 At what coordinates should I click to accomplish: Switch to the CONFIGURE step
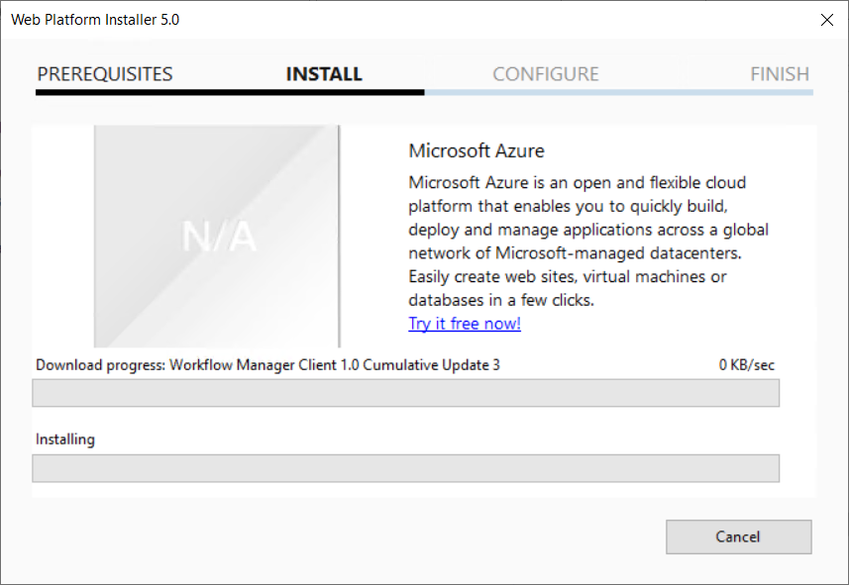(x=545, y=74)
